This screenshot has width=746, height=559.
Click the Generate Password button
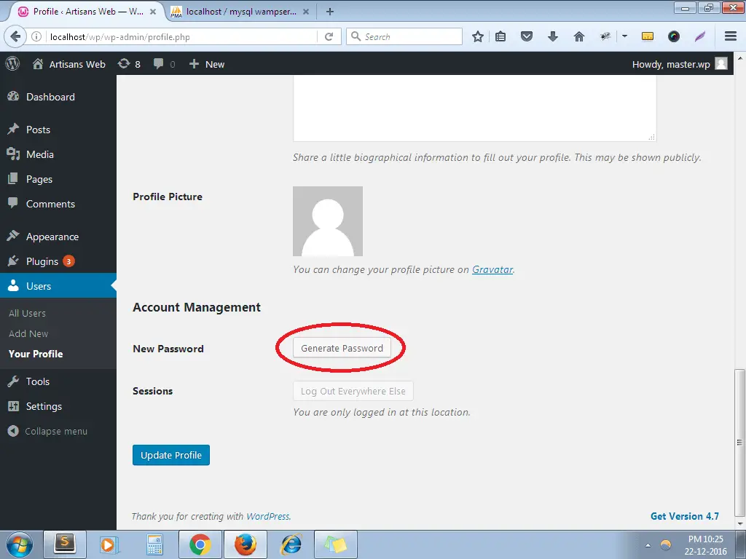click(x=342, y=348)
